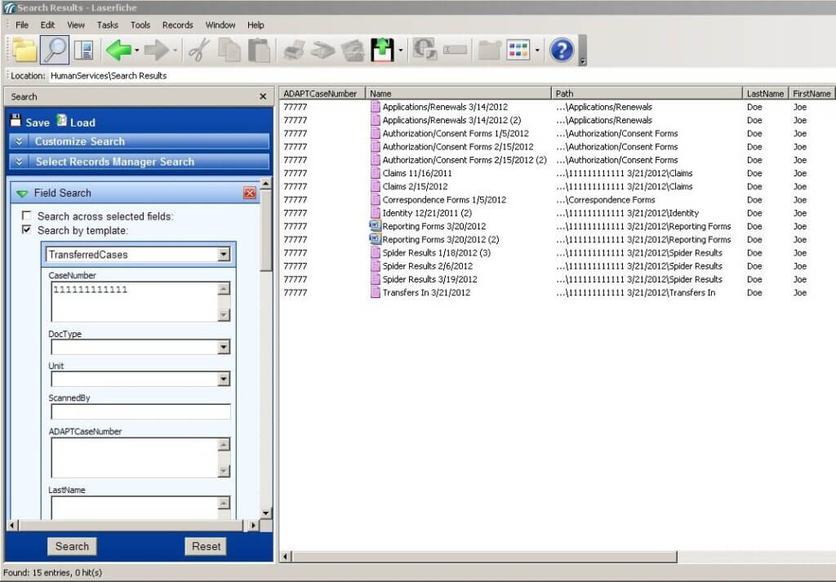The image size is (836, 582).
Task: Click the Rename field toolbar icon
Action: coord(456,51)
